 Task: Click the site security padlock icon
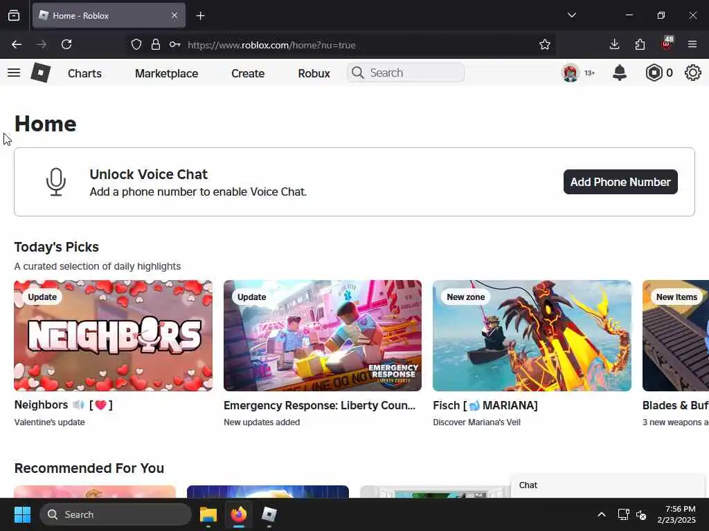156,45
